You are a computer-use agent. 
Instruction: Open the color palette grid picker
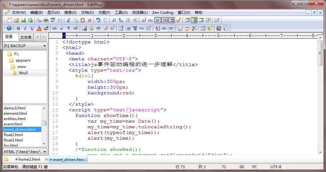tap(46, 28)
